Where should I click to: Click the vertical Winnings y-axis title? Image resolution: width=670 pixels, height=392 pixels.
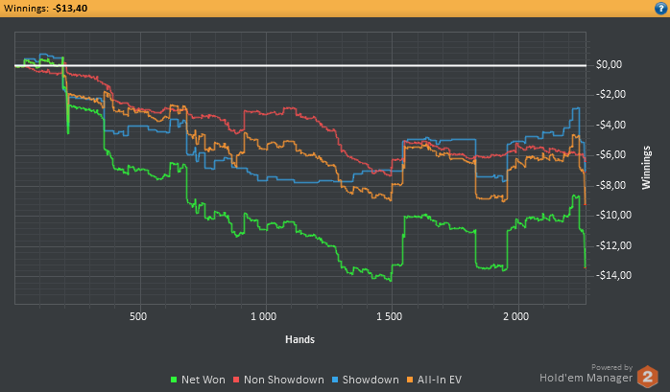(x=646, y=168)
